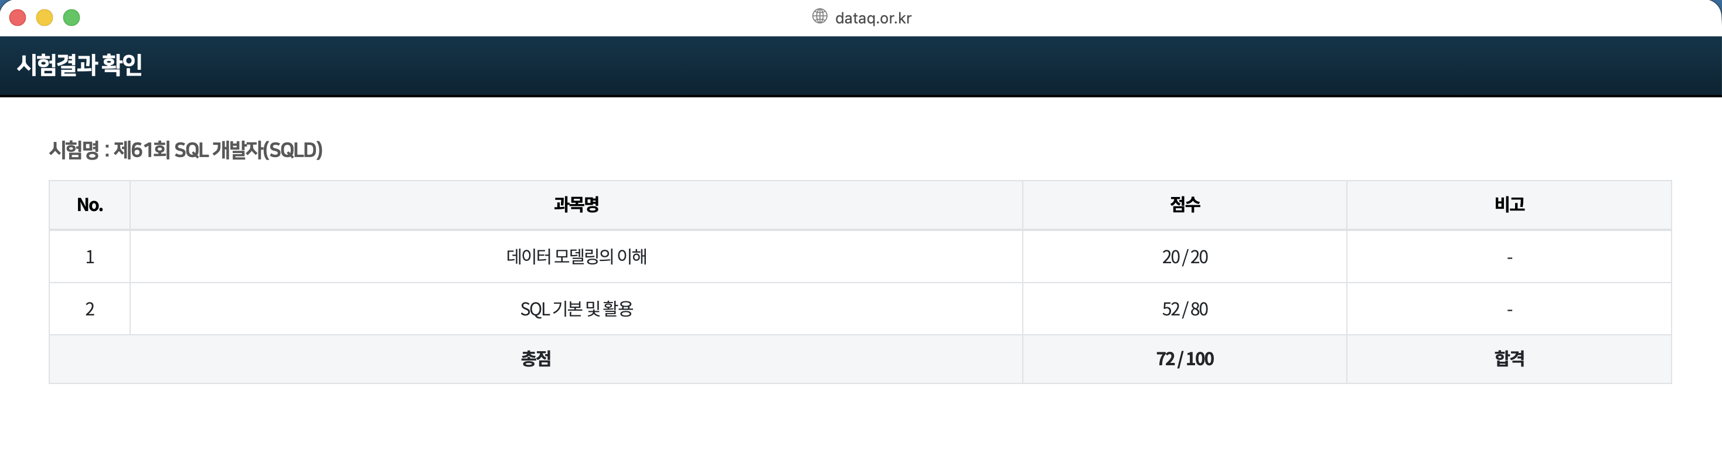Viewport: 1722px width, 462px height.
Task: Click the 합격 pass result cell
Action: (x=1509, y=359)
